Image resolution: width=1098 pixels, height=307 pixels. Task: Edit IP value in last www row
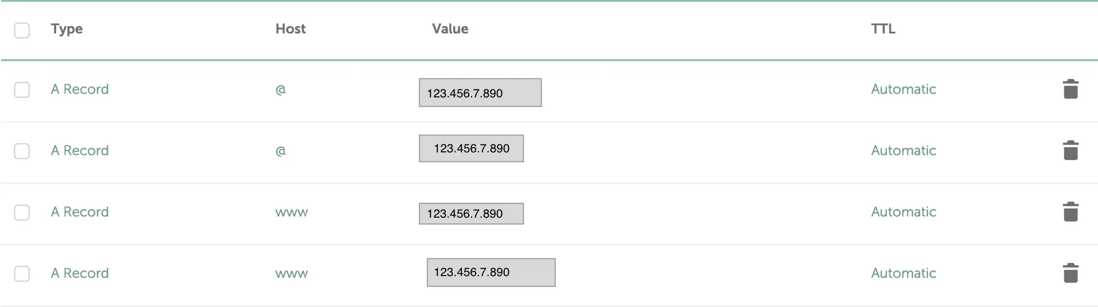click(490, 273)
